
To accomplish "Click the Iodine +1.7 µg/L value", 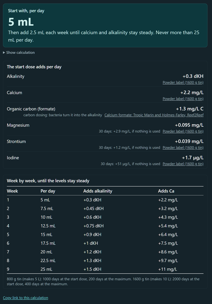I will pyautogui.click(x=192, y=158).
